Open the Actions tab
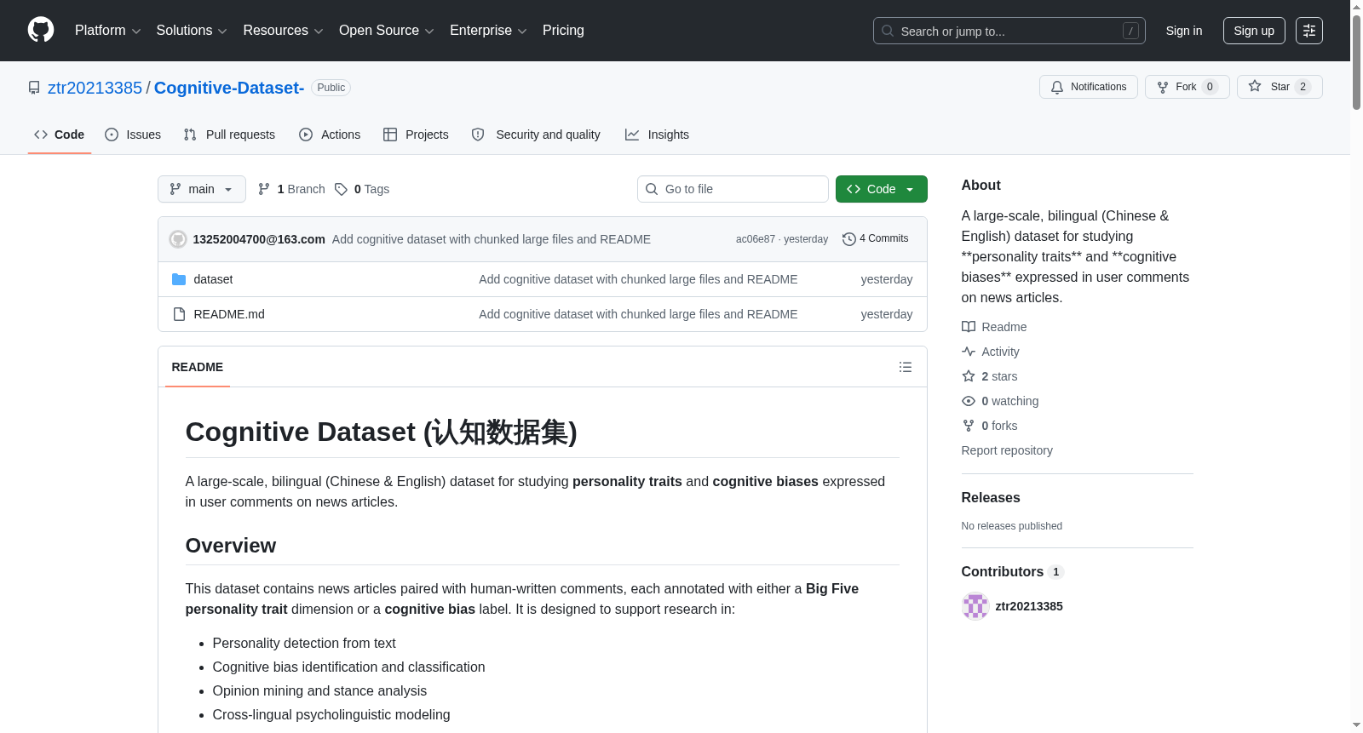The height and width of the screenshot is (733, 1363). tap(330, 135)
